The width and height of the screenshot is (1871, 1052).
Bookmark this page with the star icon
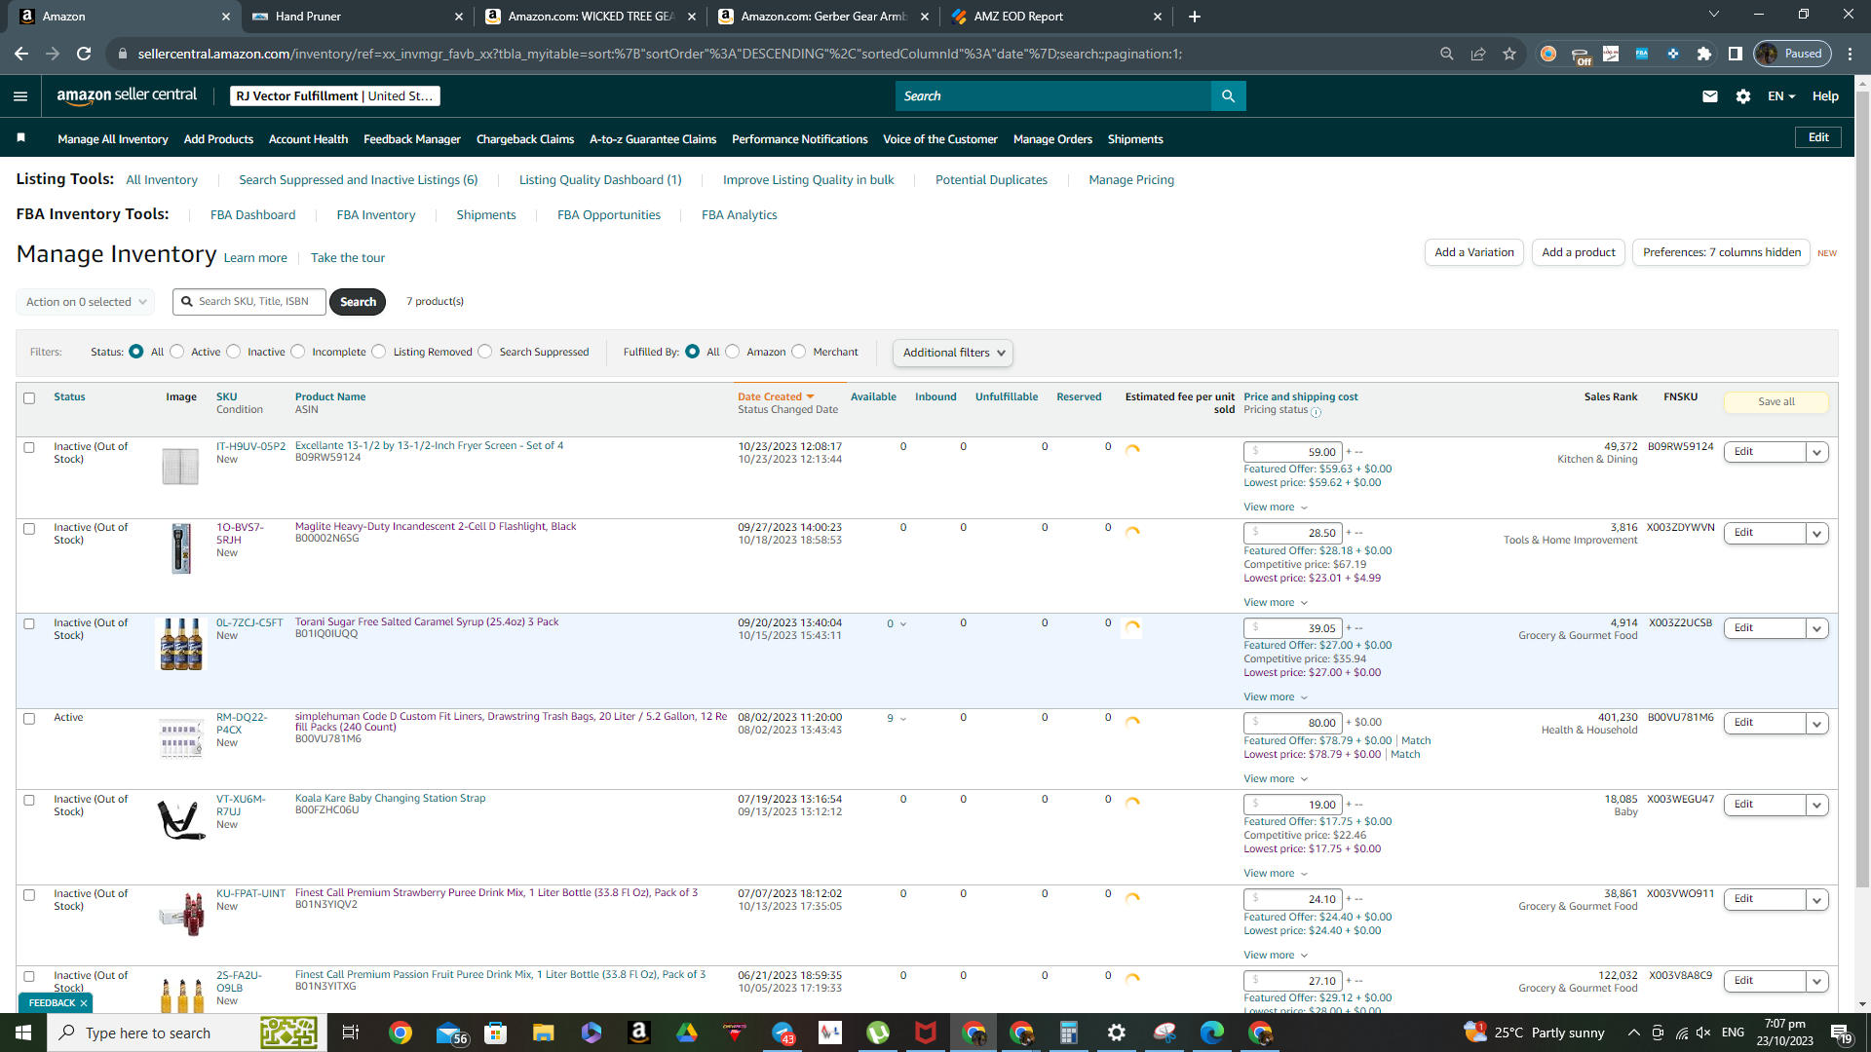1509,54
